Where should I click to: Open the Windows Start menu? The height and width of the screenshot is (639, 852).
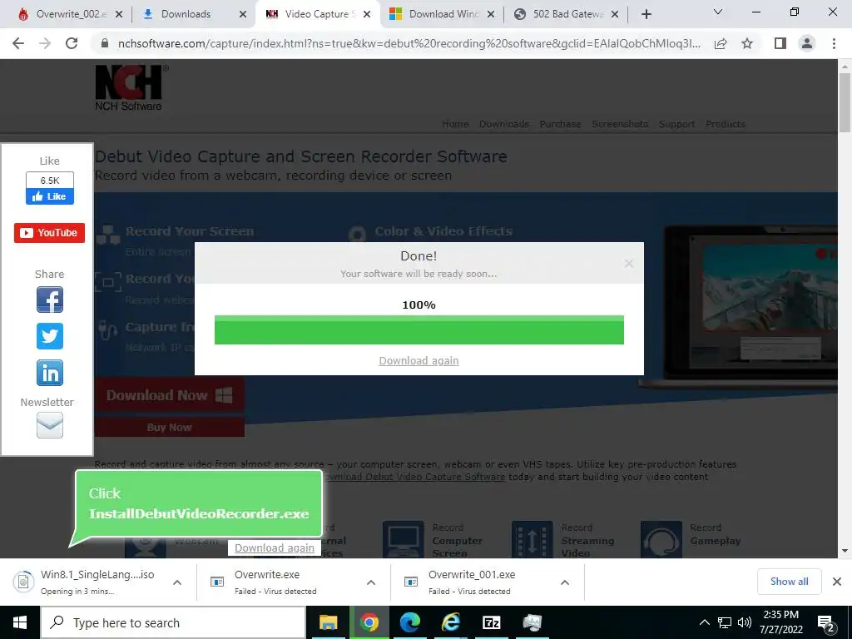20,622
